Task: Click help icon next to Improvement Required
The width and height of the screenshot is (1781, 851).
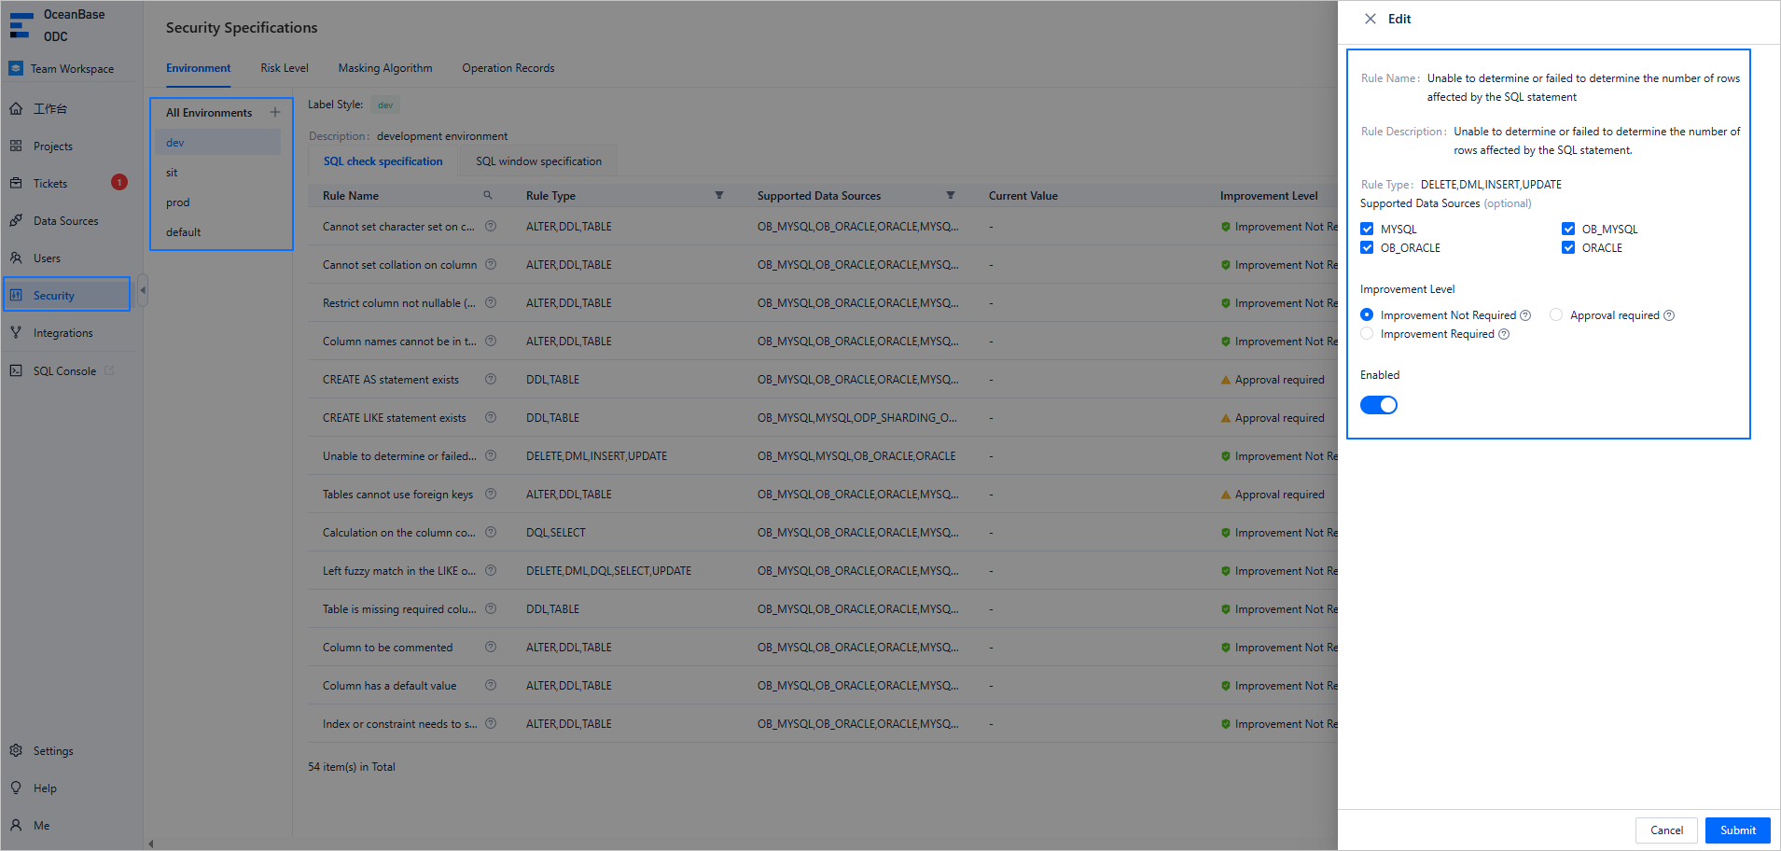Action: point(1504,334)
